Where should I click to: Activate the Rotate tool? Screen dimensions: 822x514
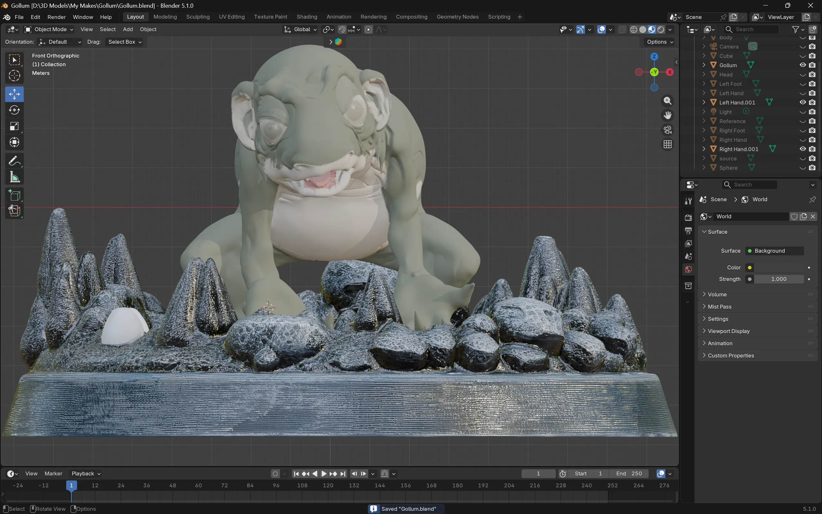pyautogui.click(x=14, y=110)
